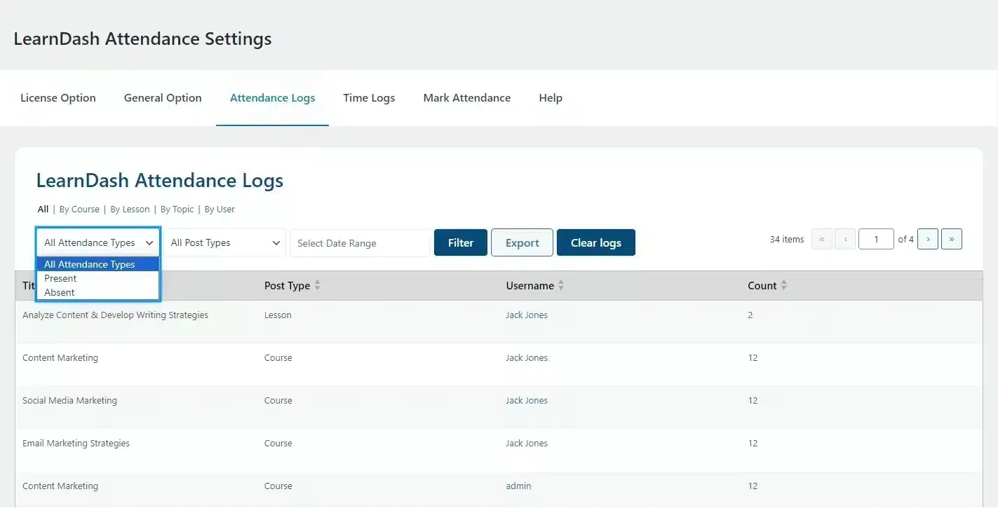
Task: Click the Select Date Range field
Action: (x=360, y=242)
